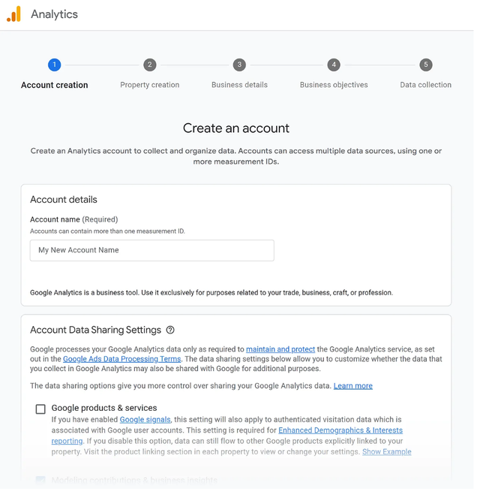
Task: Click the step 5 numbered circle
Action: pos(426,65)
